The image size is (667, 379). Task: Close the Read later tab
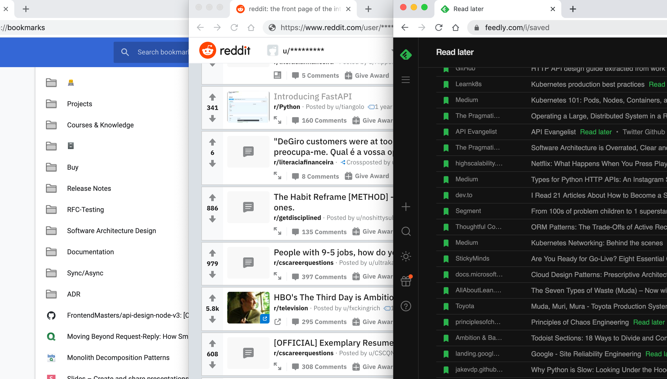point(553,9)
